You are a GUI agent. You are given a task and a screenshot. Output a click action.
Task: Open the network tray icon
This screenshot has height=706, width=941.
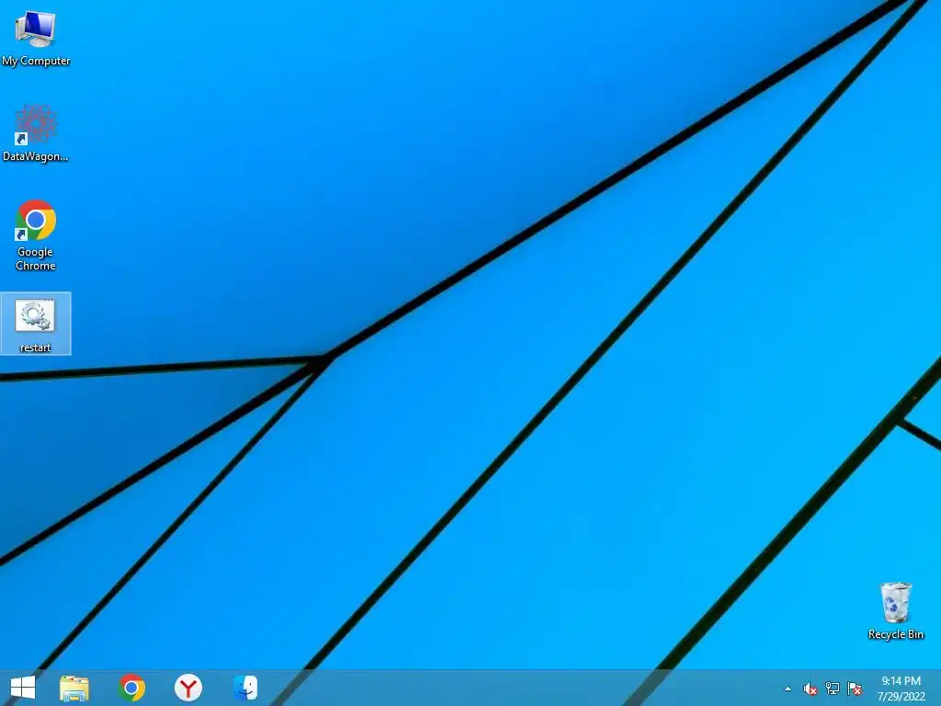pos(833,689)
